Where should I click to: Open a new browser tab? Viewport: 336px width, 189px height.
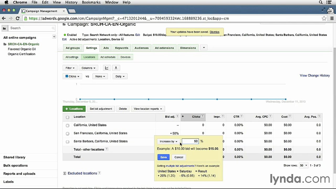pyautogui.click(x=72, y=11)
